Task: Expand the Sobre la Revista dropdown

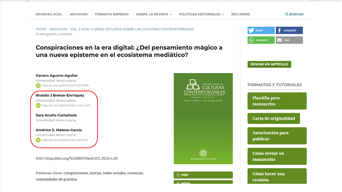Action: tap(153, 14)
